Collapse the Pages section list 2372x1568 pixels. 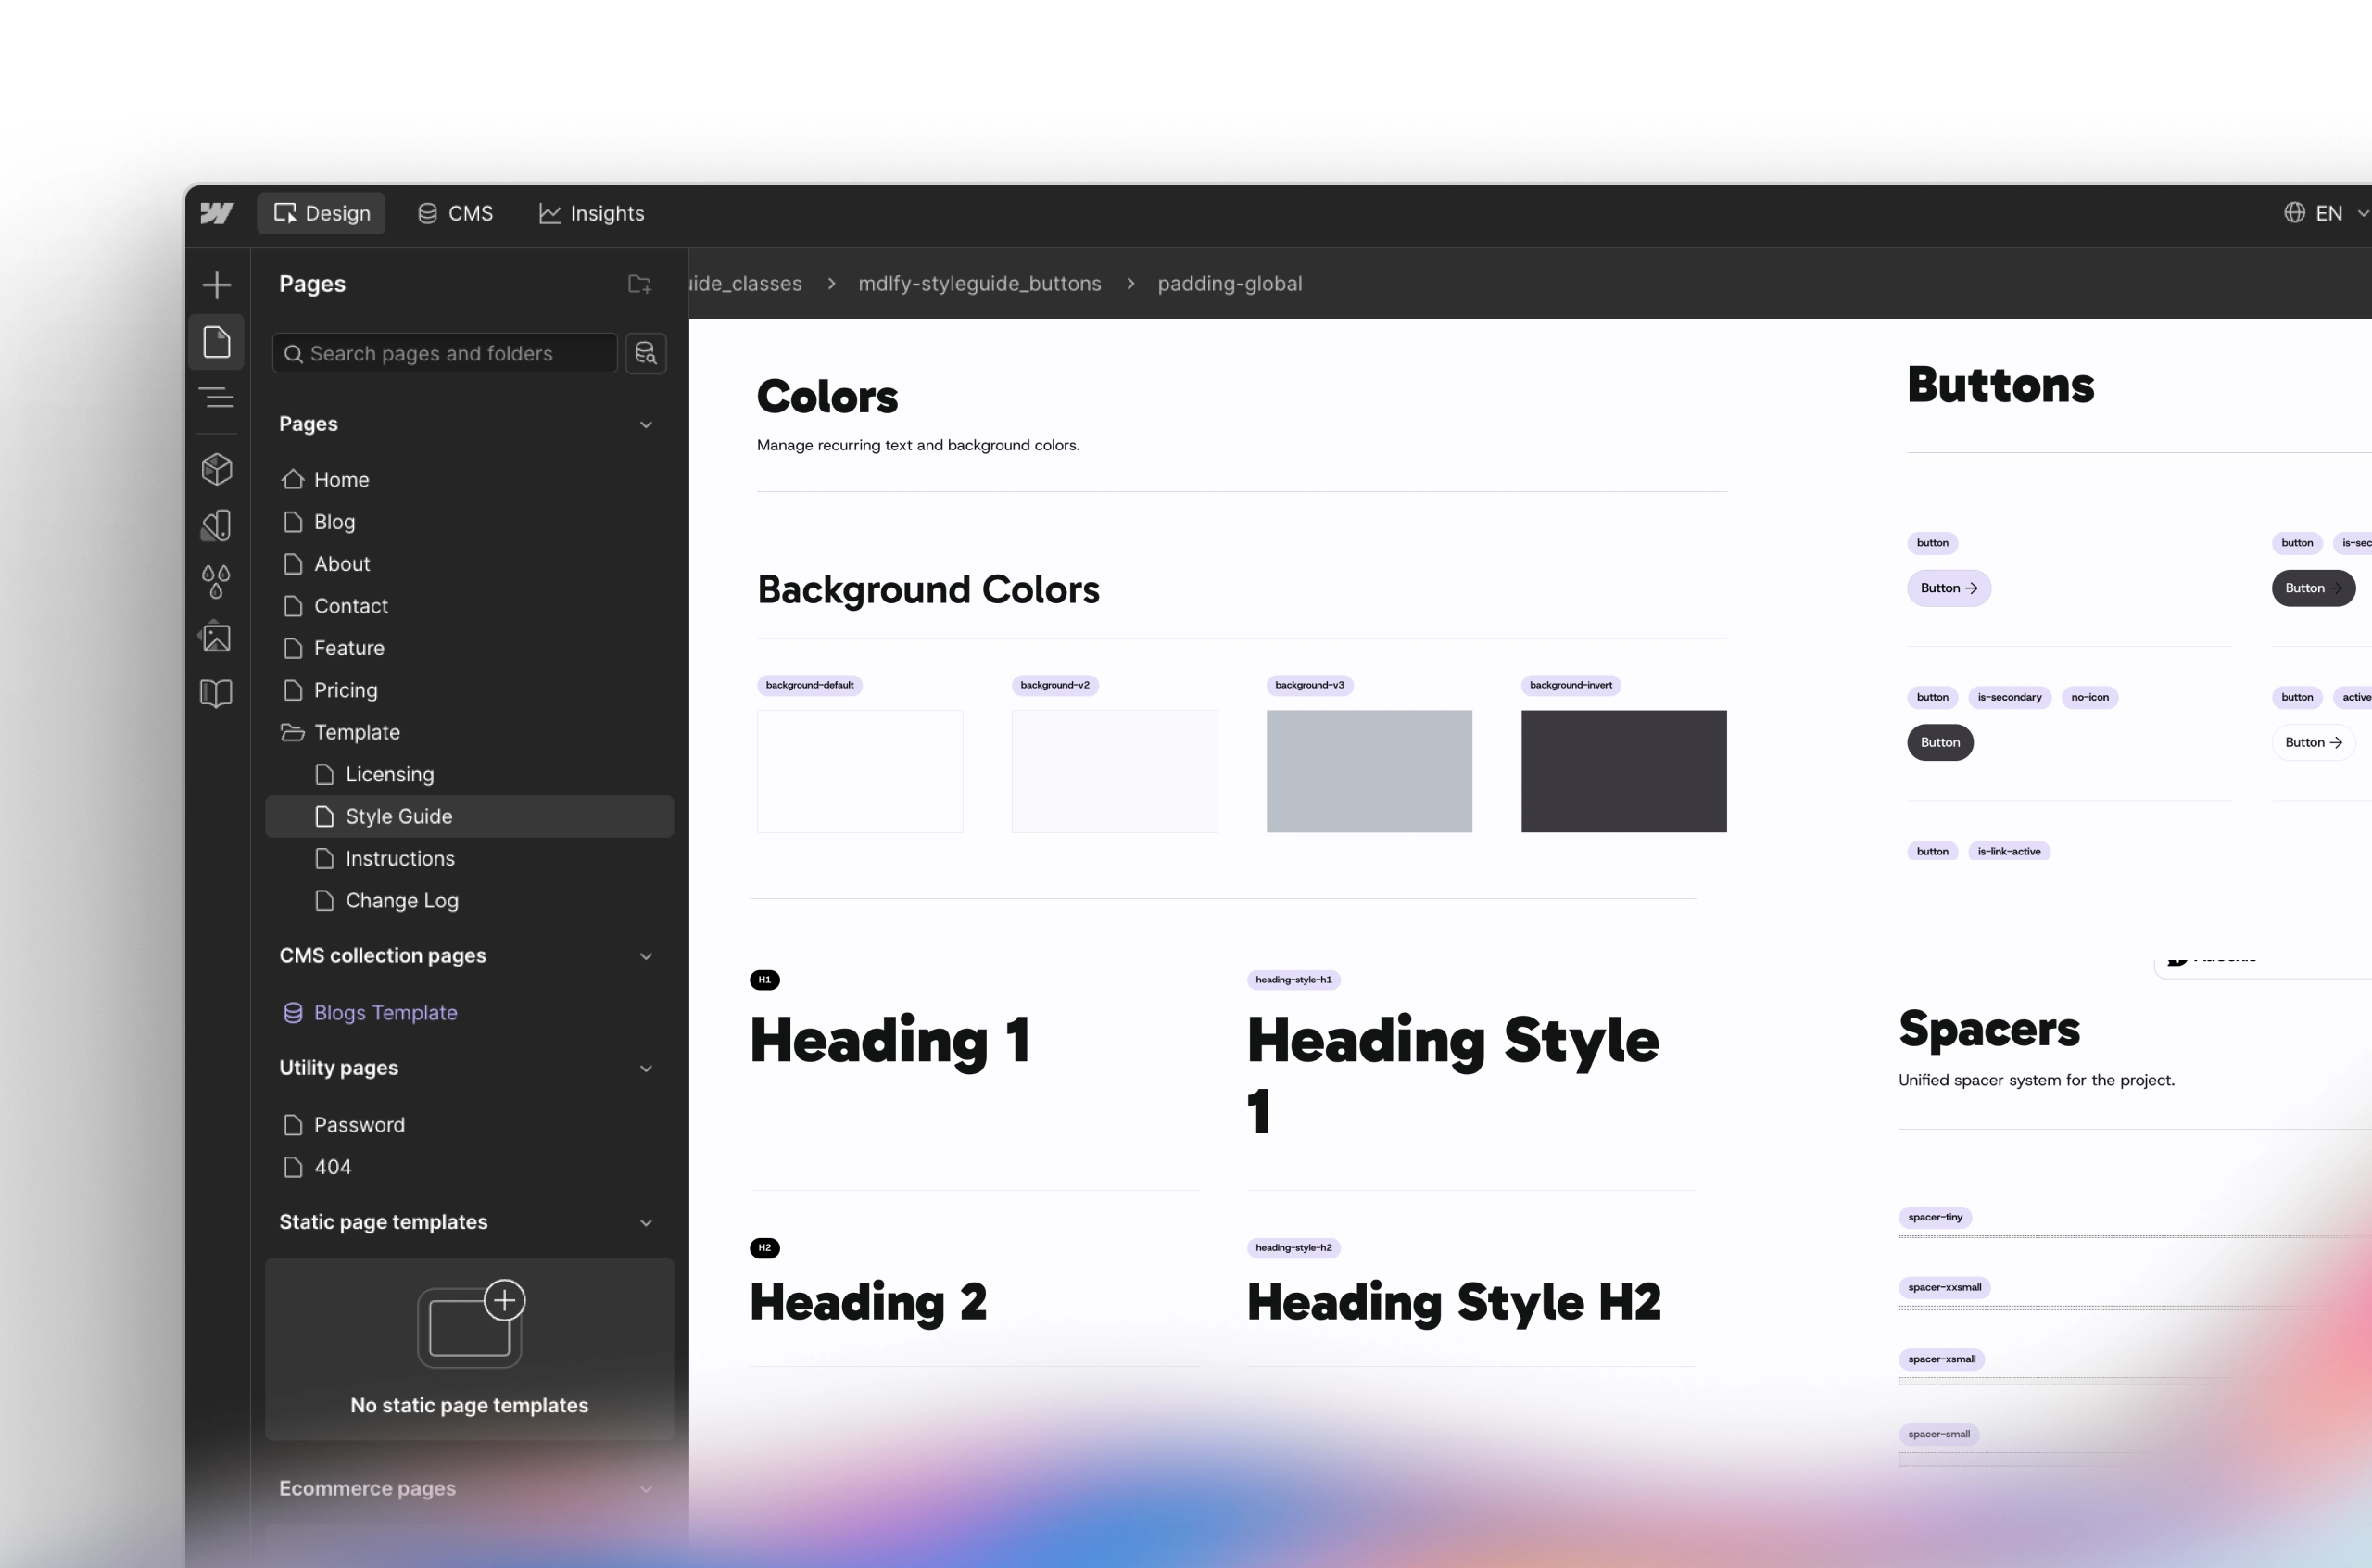[x=646, y=424]
